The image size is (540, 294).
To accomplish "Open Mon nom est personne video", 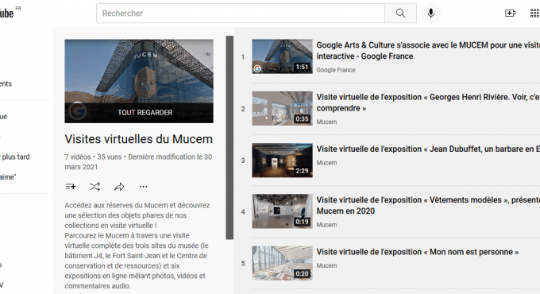I will click(x=418, y=252).
